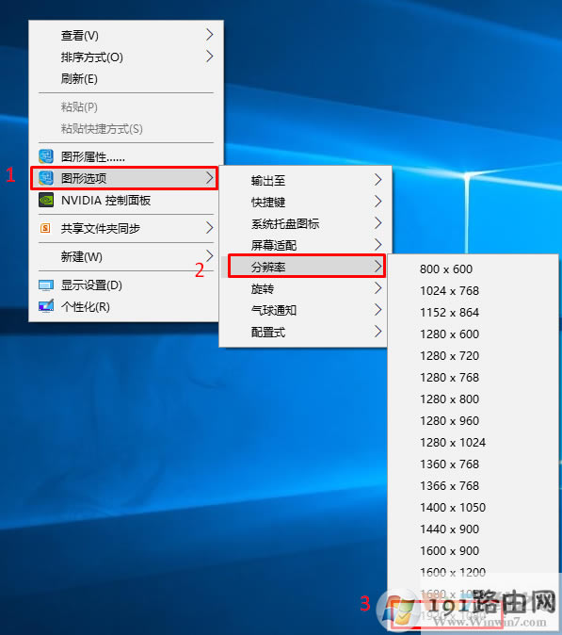Select the 粘贴快捷方式(S) entry

pos(126,129)
